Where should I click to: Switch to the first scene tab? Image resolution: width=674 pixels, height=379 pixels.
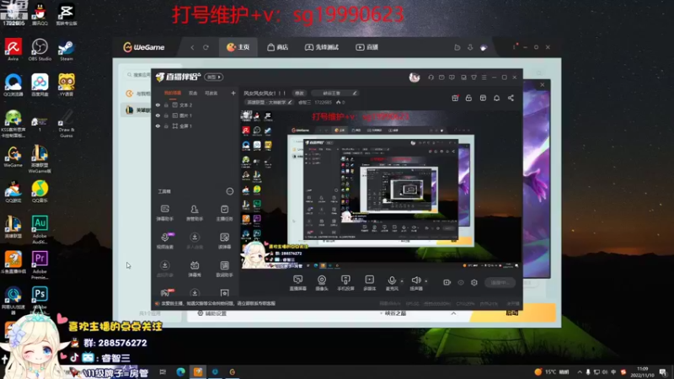tap(173, 93)
